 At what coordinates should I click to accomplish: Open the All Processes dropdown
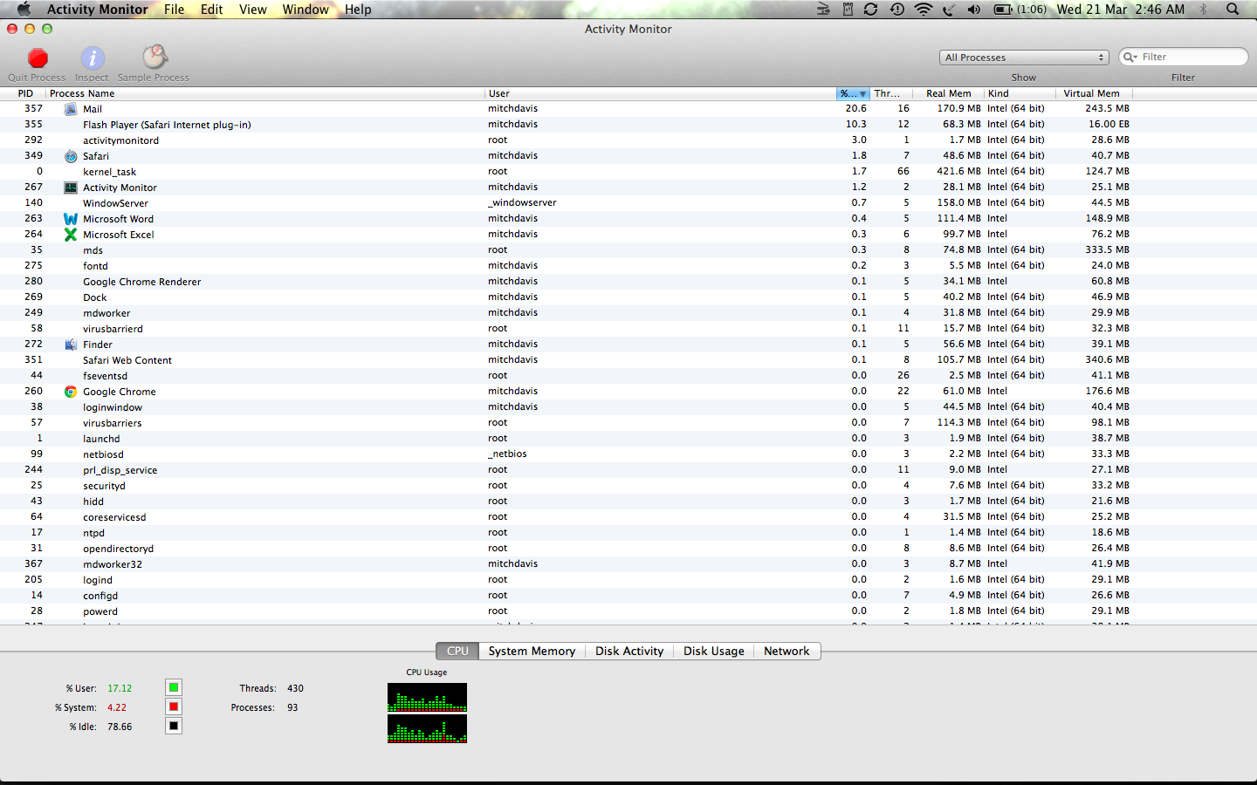click(1024, 58)
